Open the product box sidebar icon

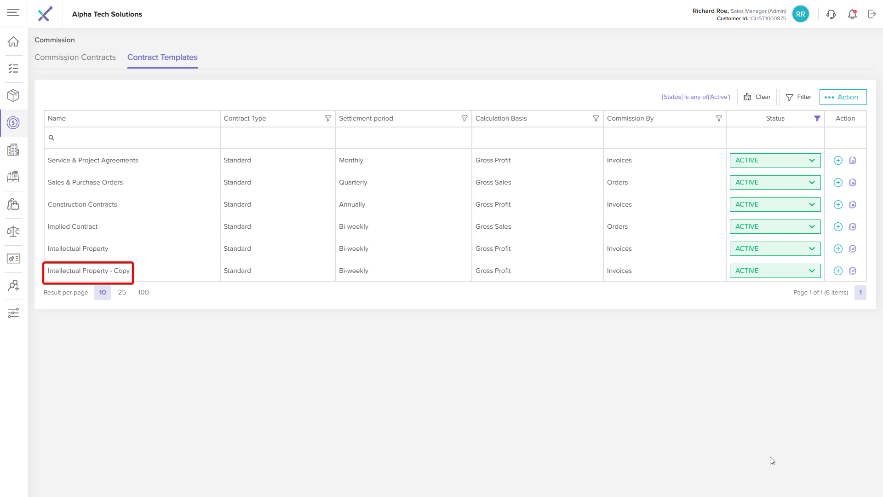pos(13,96)
